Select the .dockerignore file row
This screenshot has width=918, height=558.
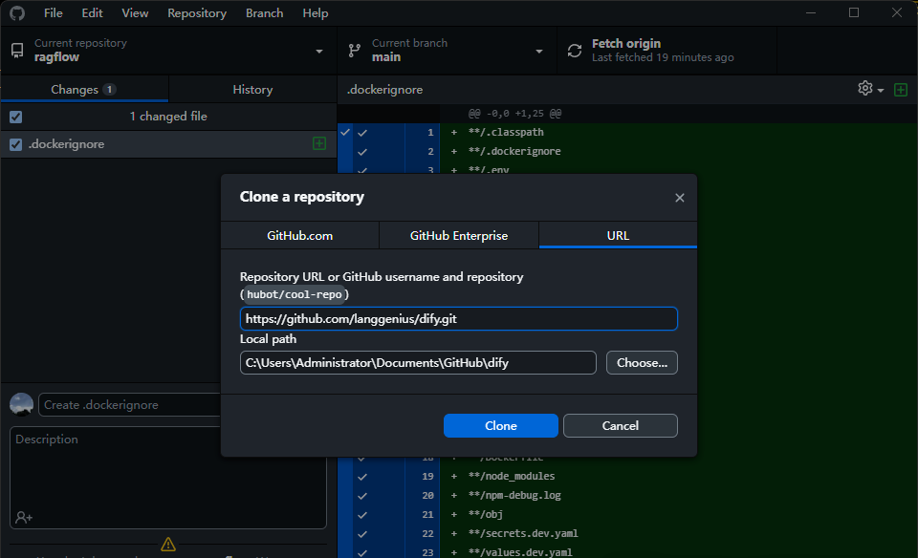click(168, 144)
